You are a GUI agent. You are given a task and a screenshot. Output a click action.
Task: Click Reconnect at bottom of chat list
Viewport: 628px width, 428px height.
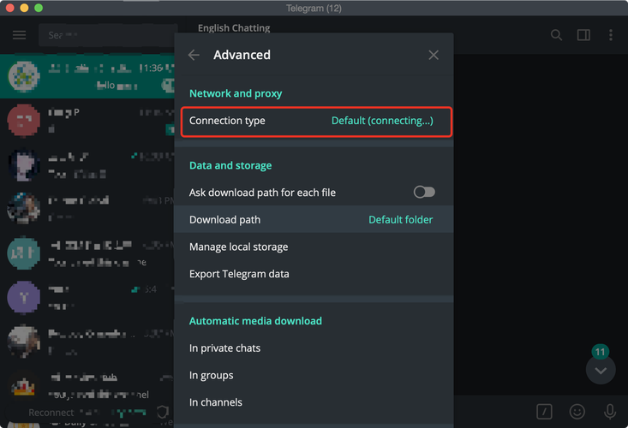(51, 413)
